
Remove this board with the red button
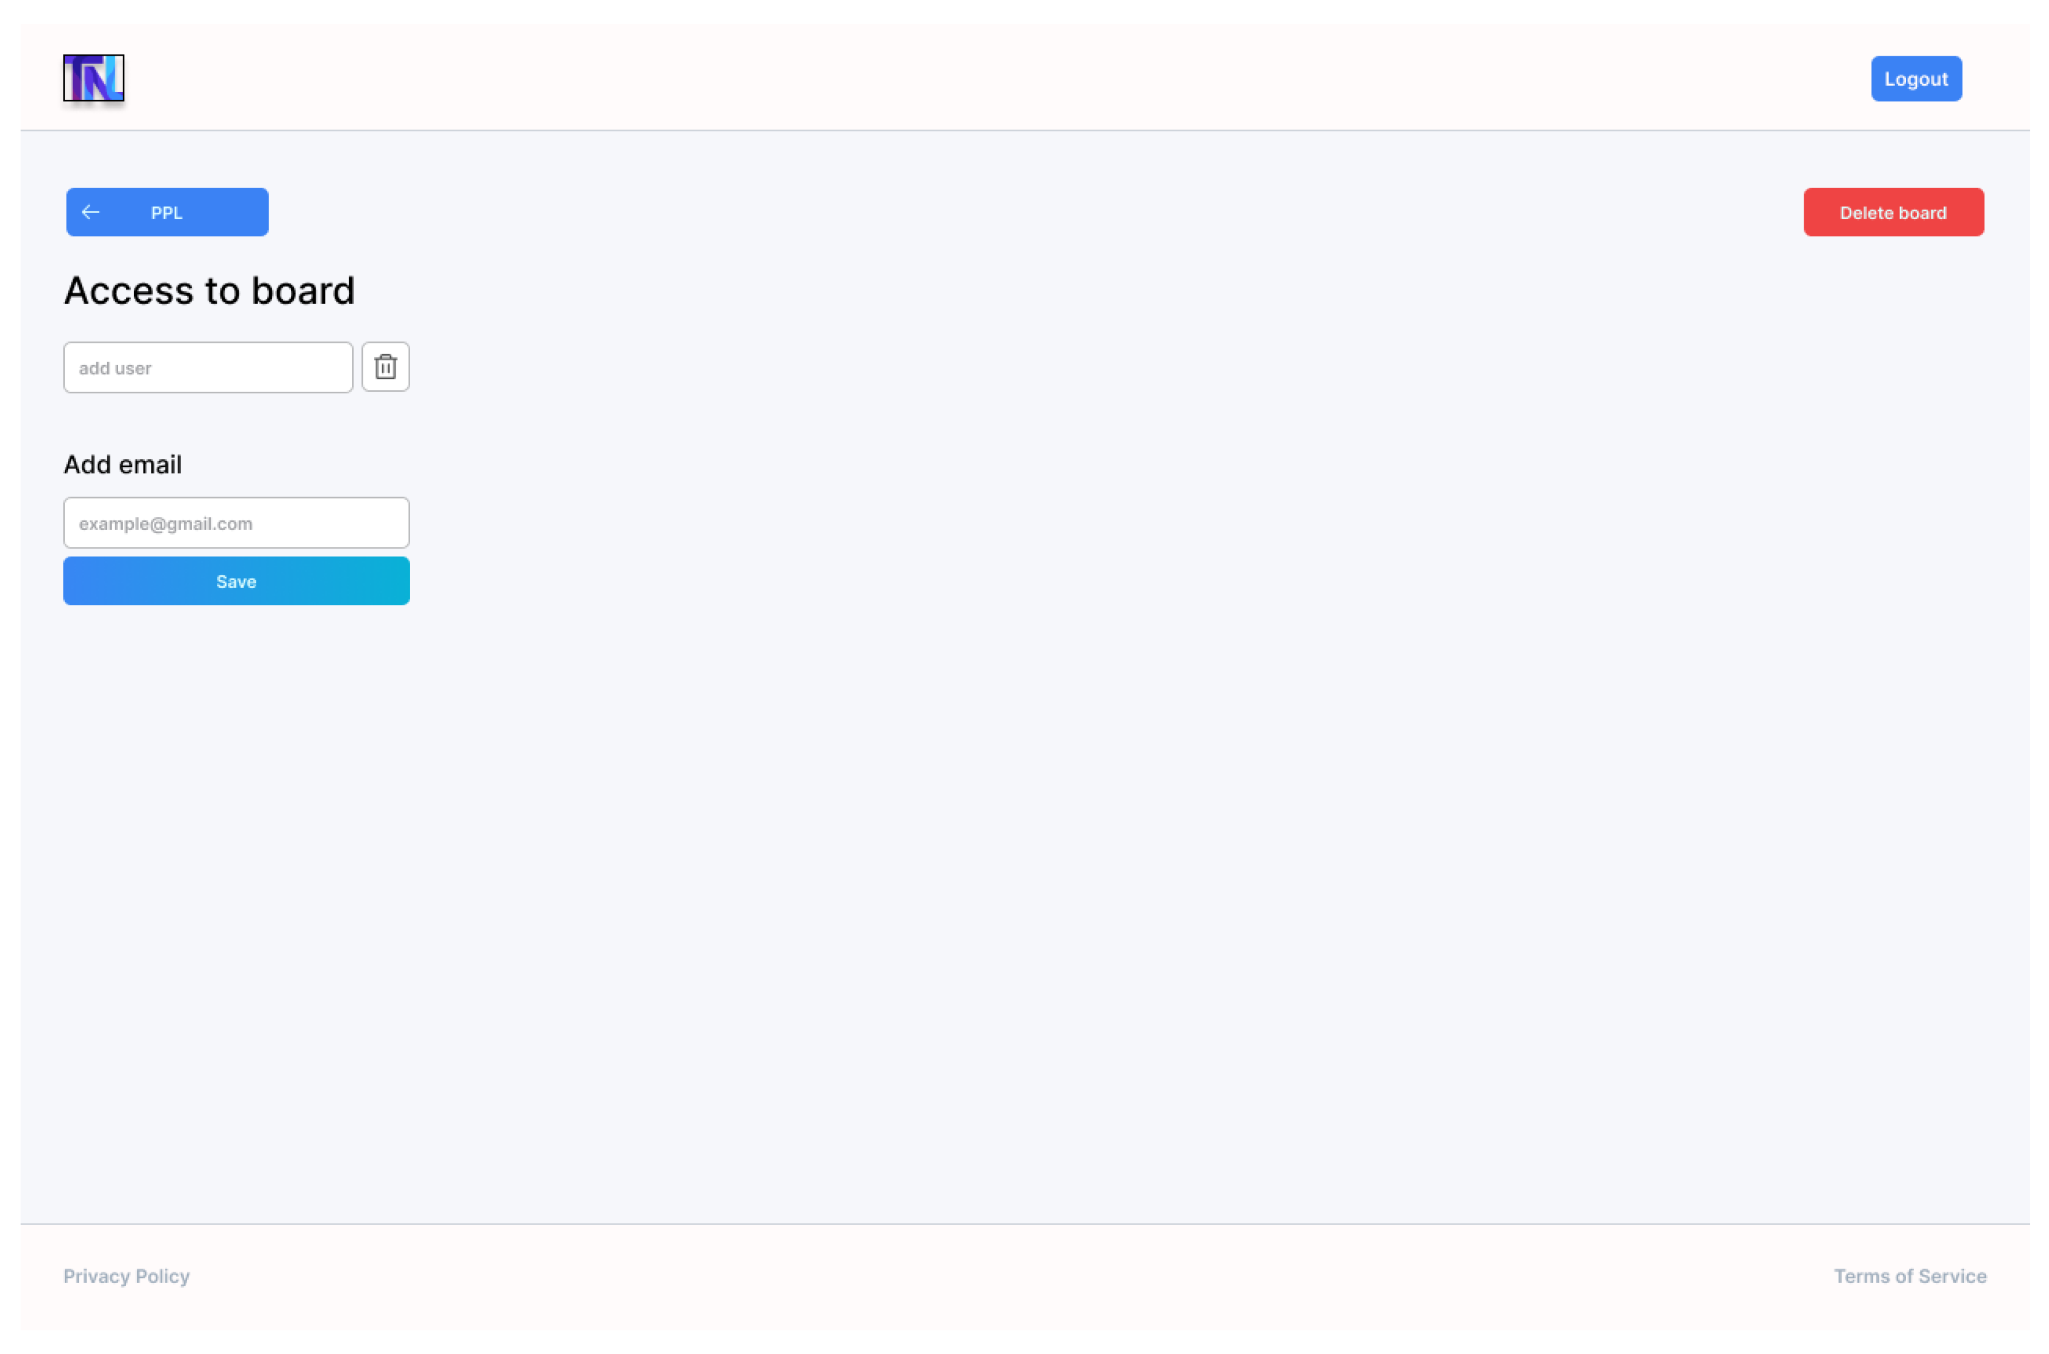pos(1892,213)
